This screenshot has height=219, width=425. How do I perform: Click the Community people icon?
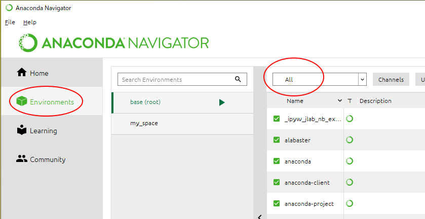pyautogui.click(x=22, y=159)
